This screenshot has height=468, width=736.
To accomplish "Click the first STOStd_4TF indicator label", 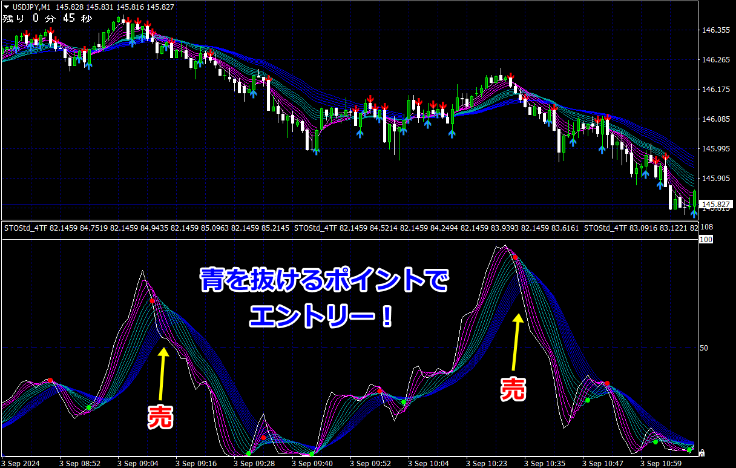I will [26, 228].
